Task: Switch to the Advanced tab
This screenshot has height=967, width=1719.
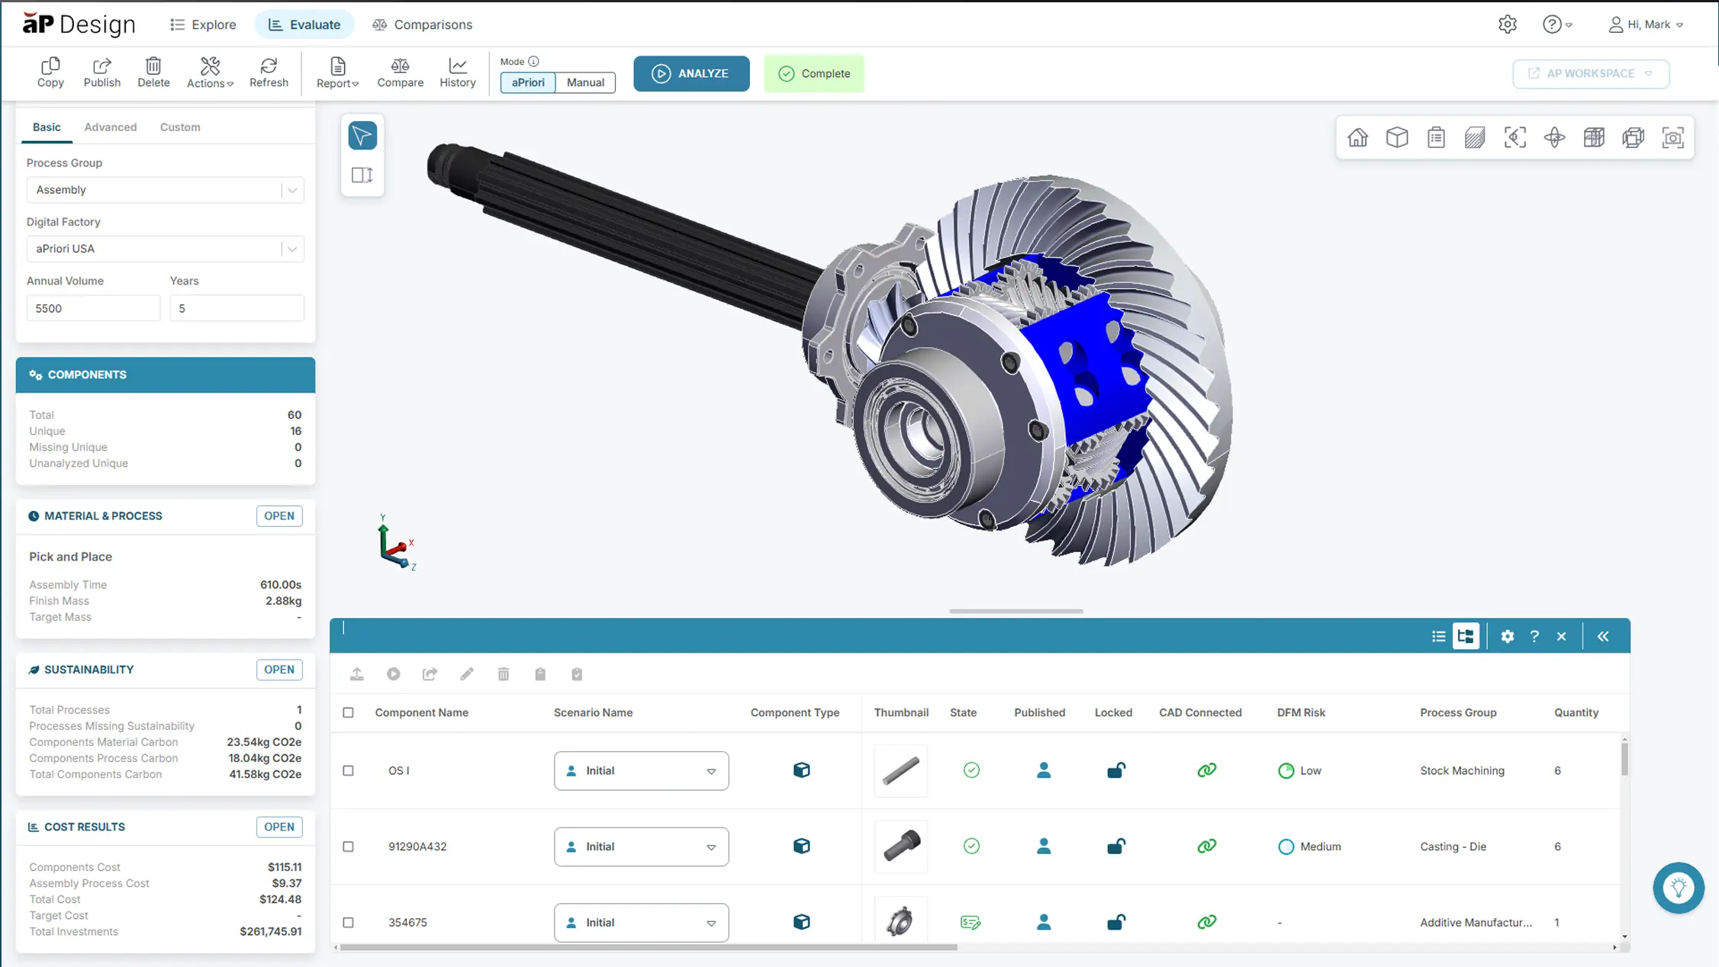Action: coord(111,127)
